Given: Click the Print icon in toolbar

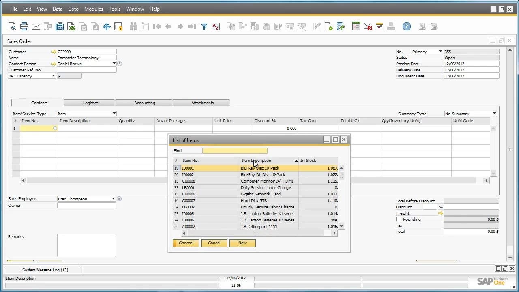Looking at the screenshot, I should click(x=24, y=27).
